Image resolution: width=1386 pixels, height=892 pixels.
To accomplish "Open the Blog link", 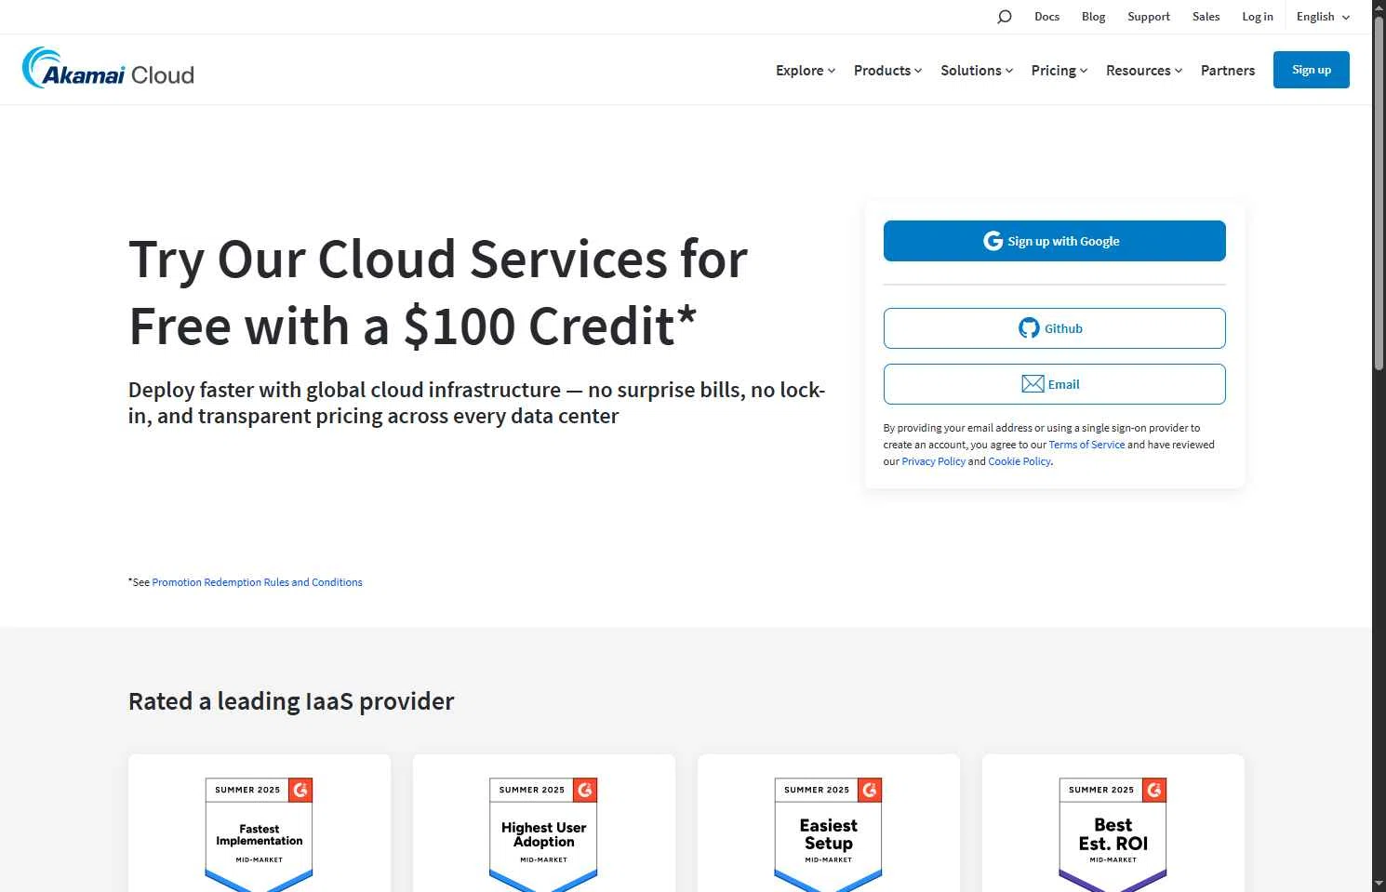I will coord(1093,17).
